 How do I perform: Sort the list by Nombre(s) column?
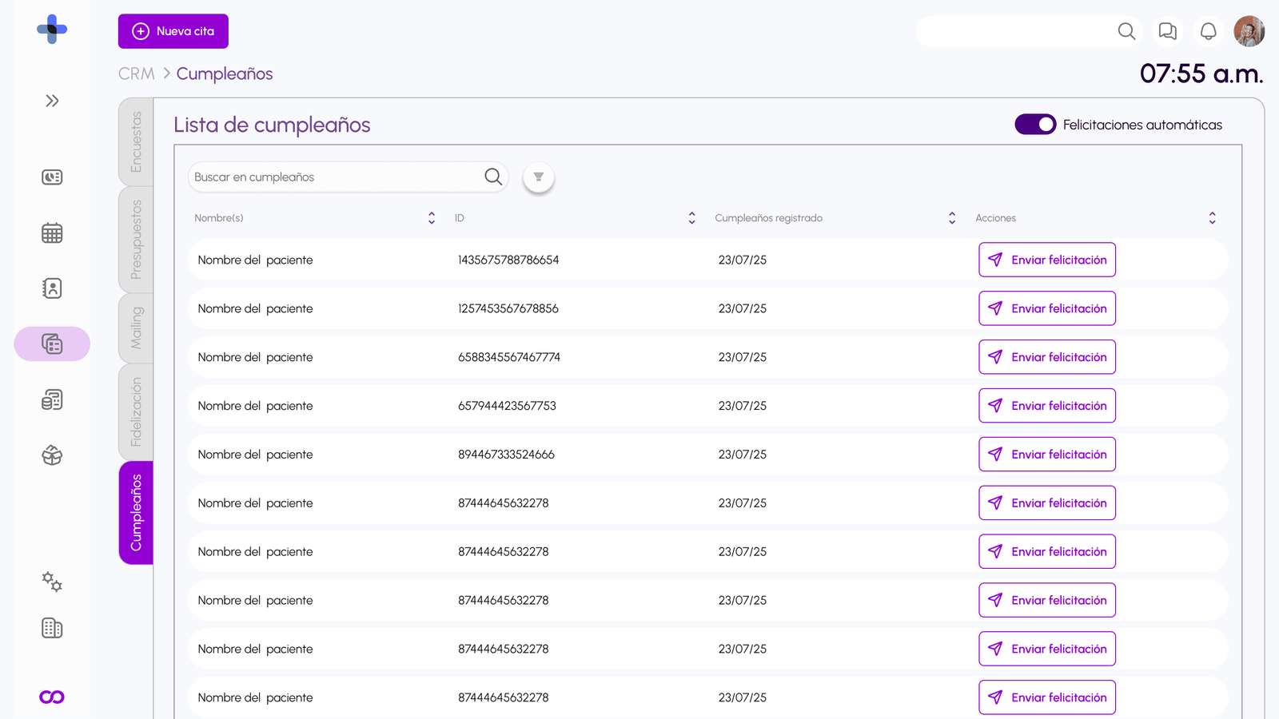click(432, 218)
